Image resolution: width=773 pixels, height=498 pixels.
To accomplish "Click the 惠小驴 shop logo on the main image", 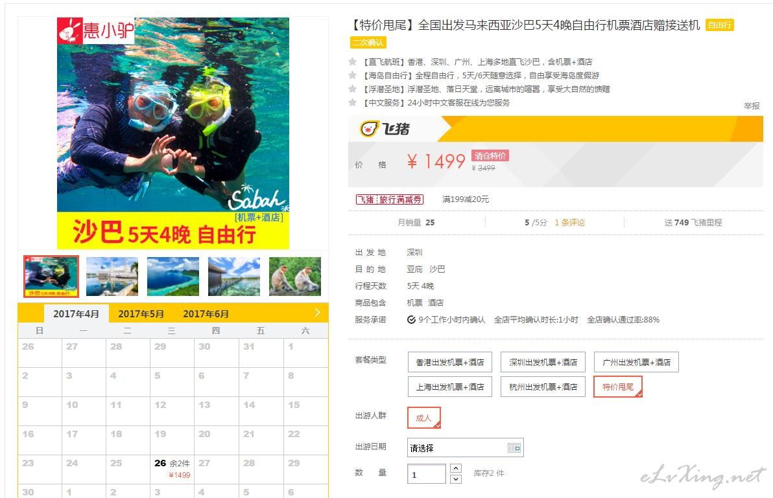I will [95, 30].
